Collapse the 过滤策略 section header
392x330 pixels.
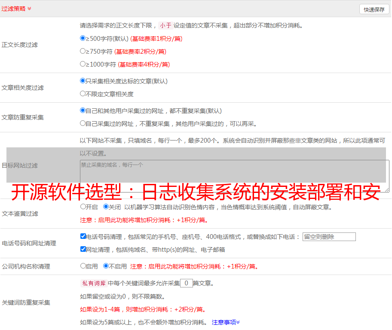click(x=16, y=9)
